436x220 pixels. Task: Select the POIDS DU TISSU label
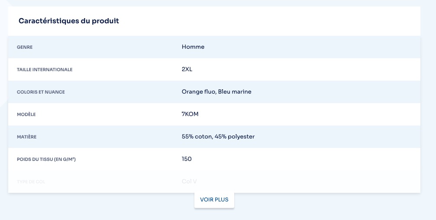[35, 159]
